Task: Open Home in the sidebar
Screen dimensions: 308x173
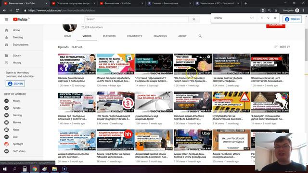Action: click(16, 30)
